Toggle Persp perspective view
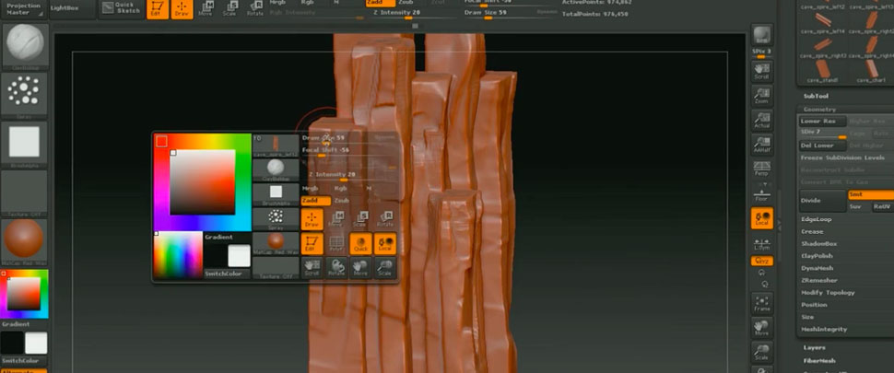894x373 pixels. [761, 169]
